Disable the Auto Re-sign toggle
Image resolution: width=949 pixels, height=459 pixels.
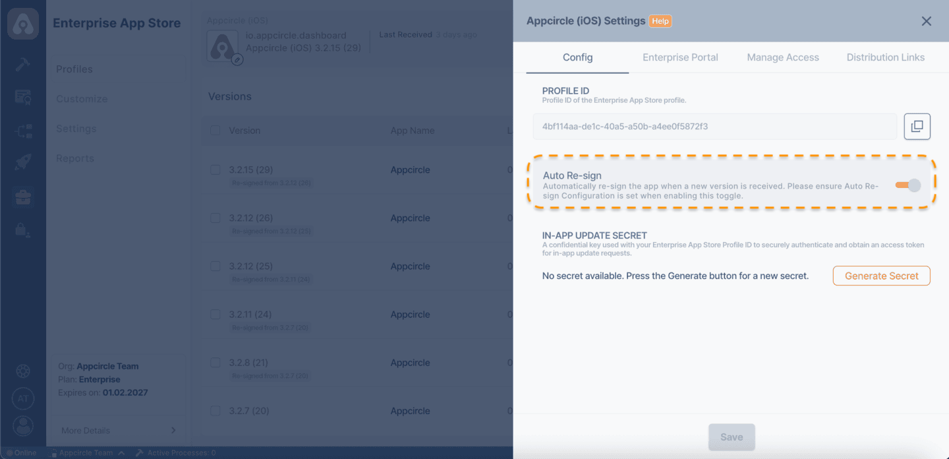pos(907,185)
